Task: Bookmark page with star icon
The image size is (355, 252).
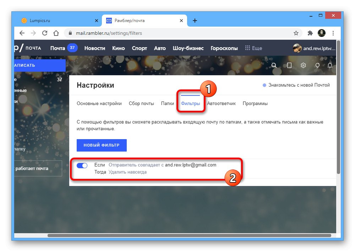Action: click(x=296, y=33)
